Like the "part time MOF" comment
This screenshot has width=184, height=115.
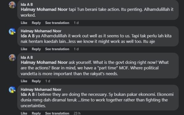pos(24,81)
